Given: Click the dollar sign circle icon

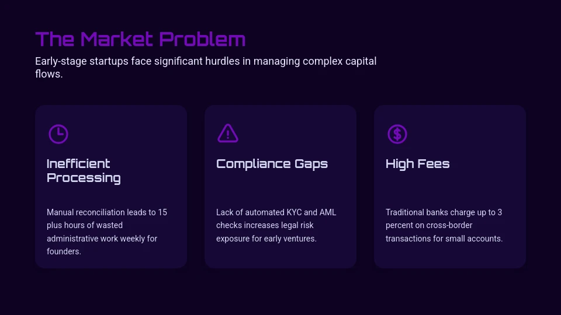Looking at the screenshot, I should pyautogui.click(x=397, y=134).
